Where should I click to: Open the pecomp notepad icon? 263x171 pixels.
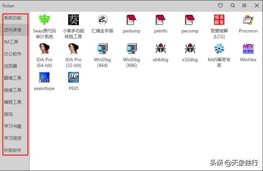[190, 20]
